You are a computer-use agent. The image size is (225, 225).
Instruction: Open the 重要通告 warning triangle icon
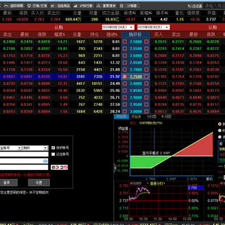tap(99, 6)
